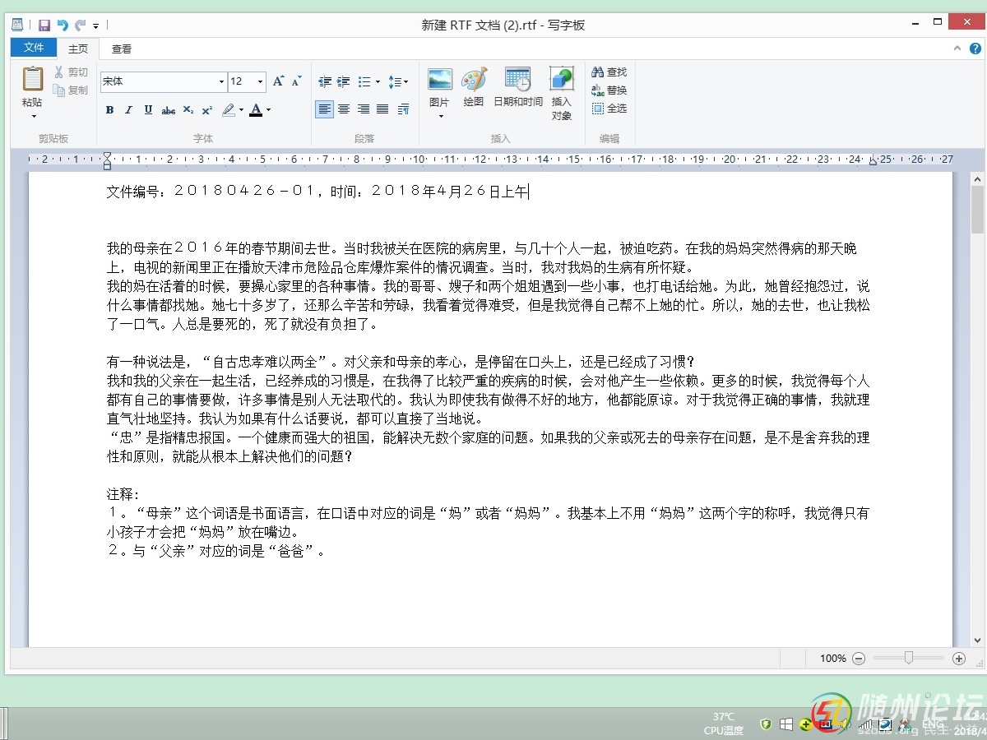
Task: Click the 全选 select all button
Action: (609, 109)
